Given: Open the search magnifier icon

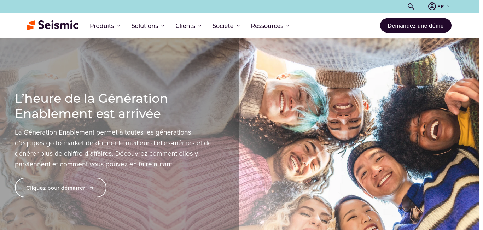Looking at the screenshot, I should tap(411, 6).
